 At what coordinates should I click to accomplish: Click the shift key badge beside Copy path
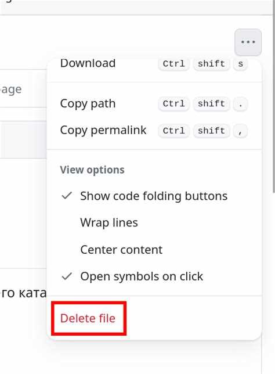[211, 103]
